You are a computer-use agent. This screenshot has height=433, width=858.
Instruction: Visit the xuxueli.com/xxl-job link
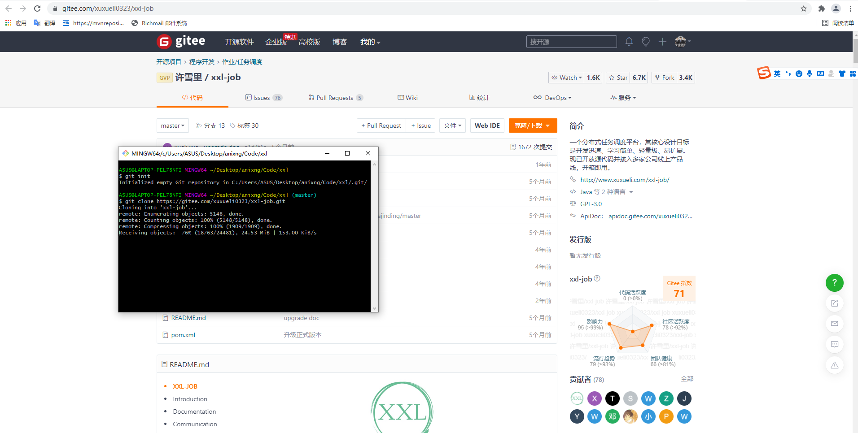point(625,180)
